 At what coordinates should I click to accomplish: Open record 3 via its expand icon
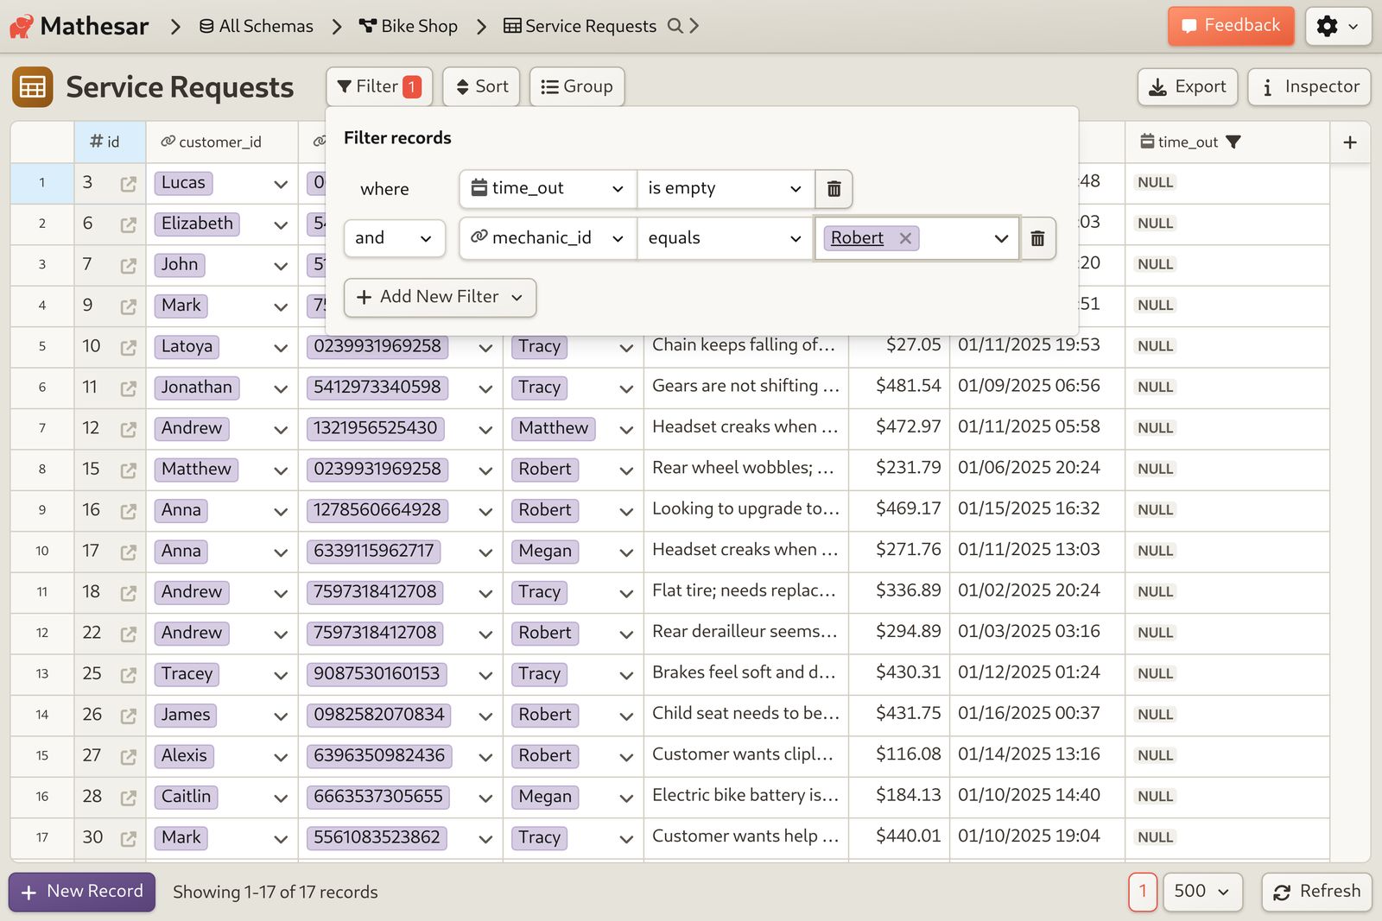click(x=129, y=183)
